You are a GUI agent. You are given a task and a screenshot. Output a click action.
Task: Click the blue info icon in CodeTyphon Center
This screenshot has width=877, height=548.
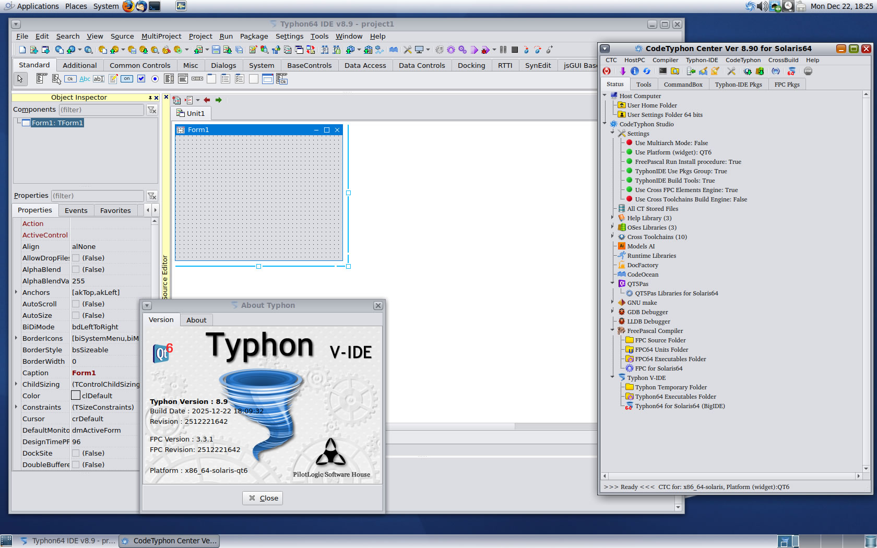[x=634, y=72]
